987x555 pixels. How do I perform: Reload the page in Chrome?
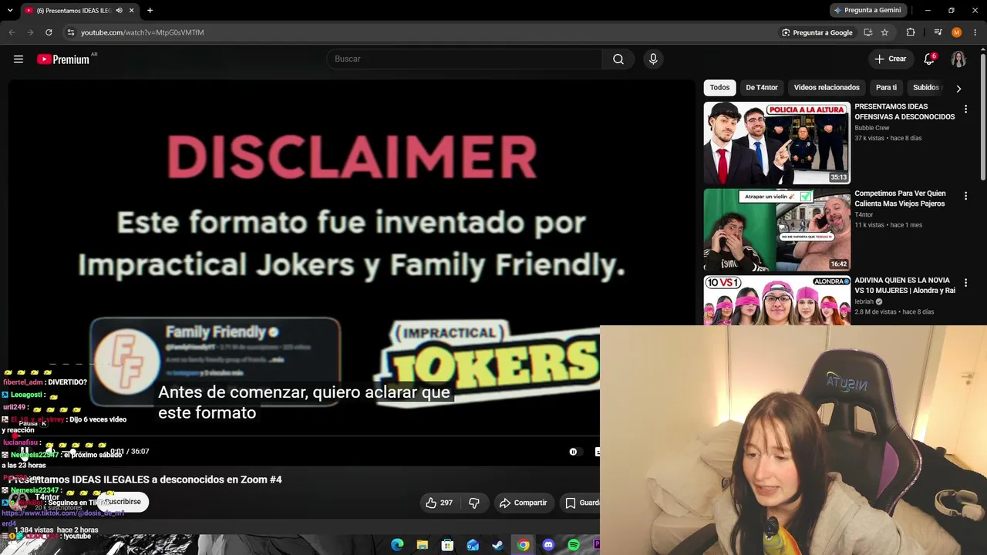pos(49,32)
